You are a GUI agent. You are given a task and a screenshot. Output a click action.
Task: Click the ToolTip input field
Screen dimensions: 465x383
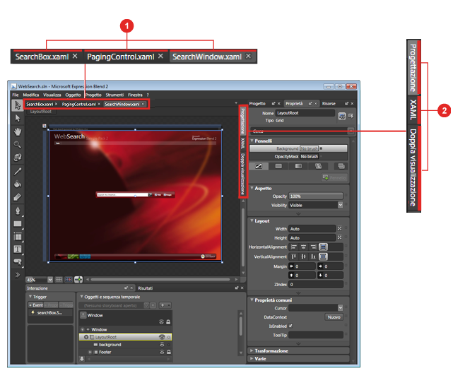(x=316, y=335)
